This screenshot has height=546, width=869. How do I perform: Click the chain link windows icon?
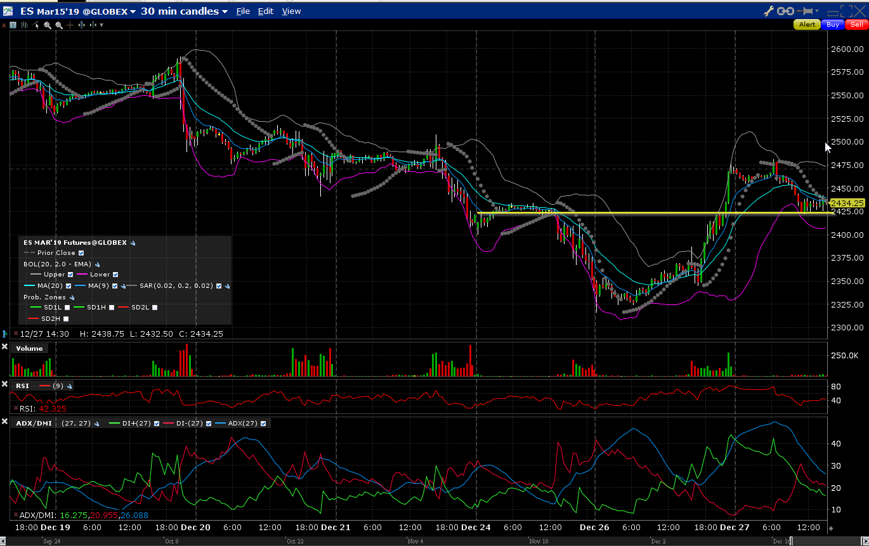pyautogui.click(x=786, y=11)
